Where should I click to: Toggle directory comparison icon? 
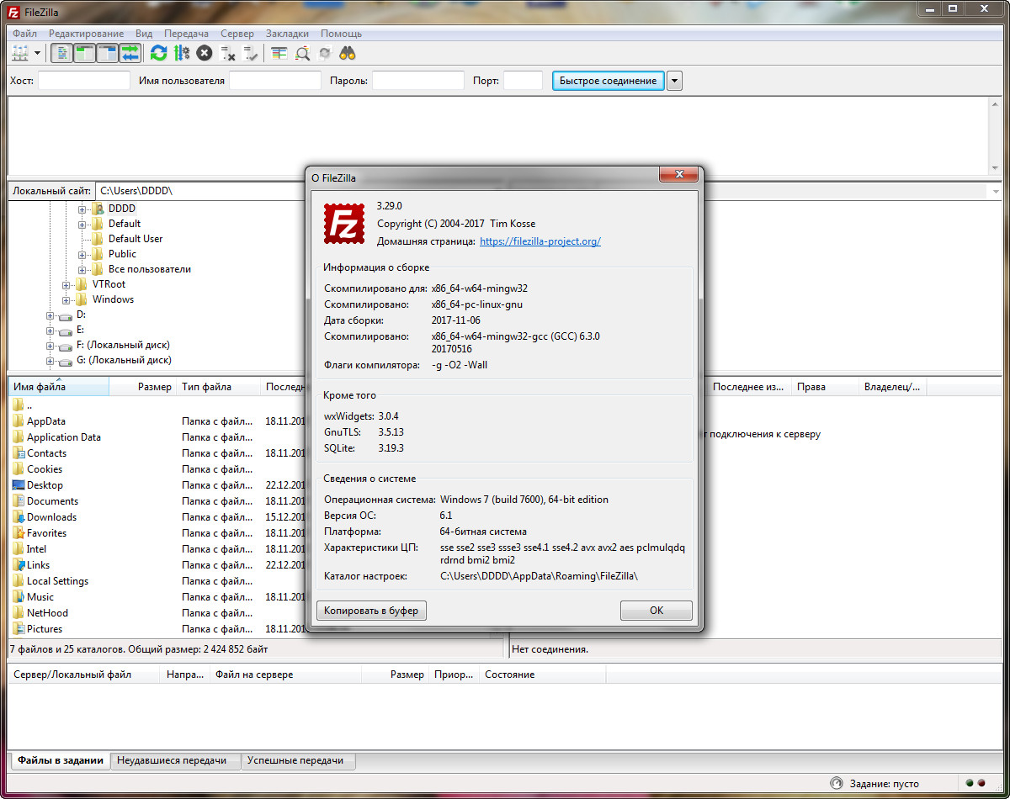302,54
